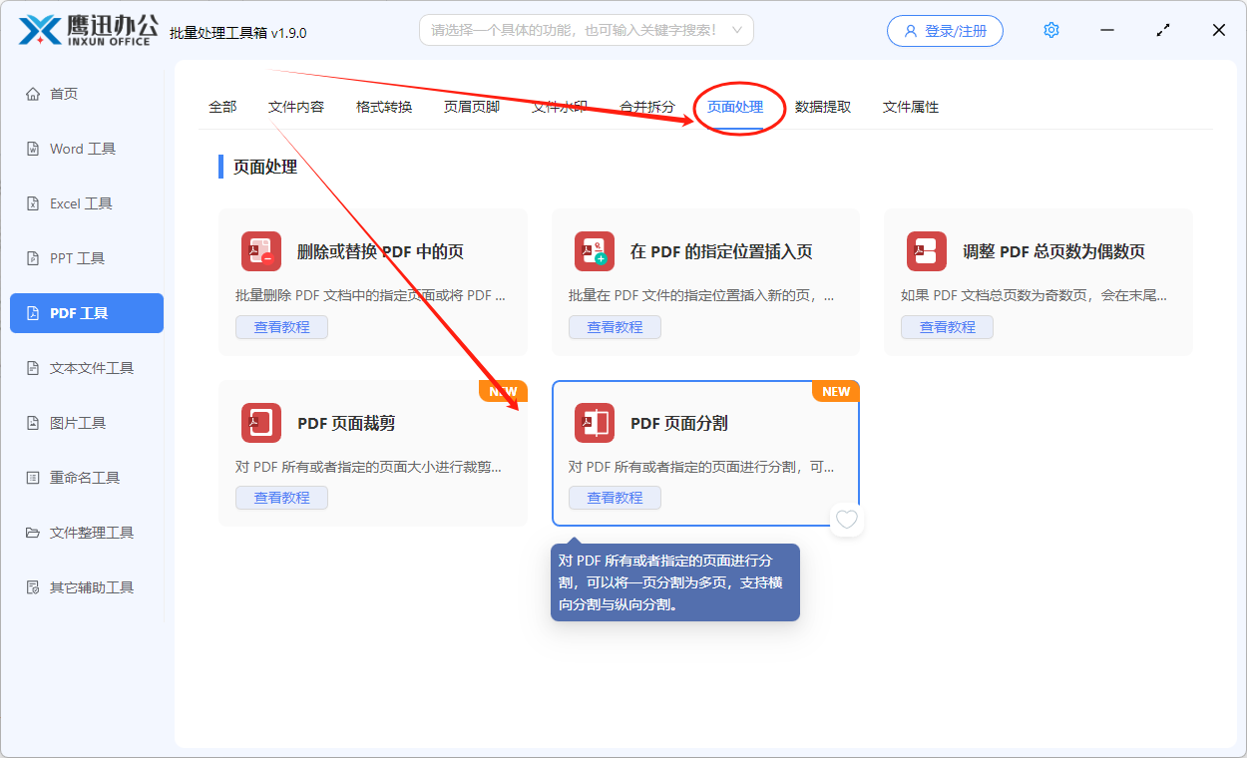Click the Word 工具 file icon

pyautogui.click(x=32, y=149)
